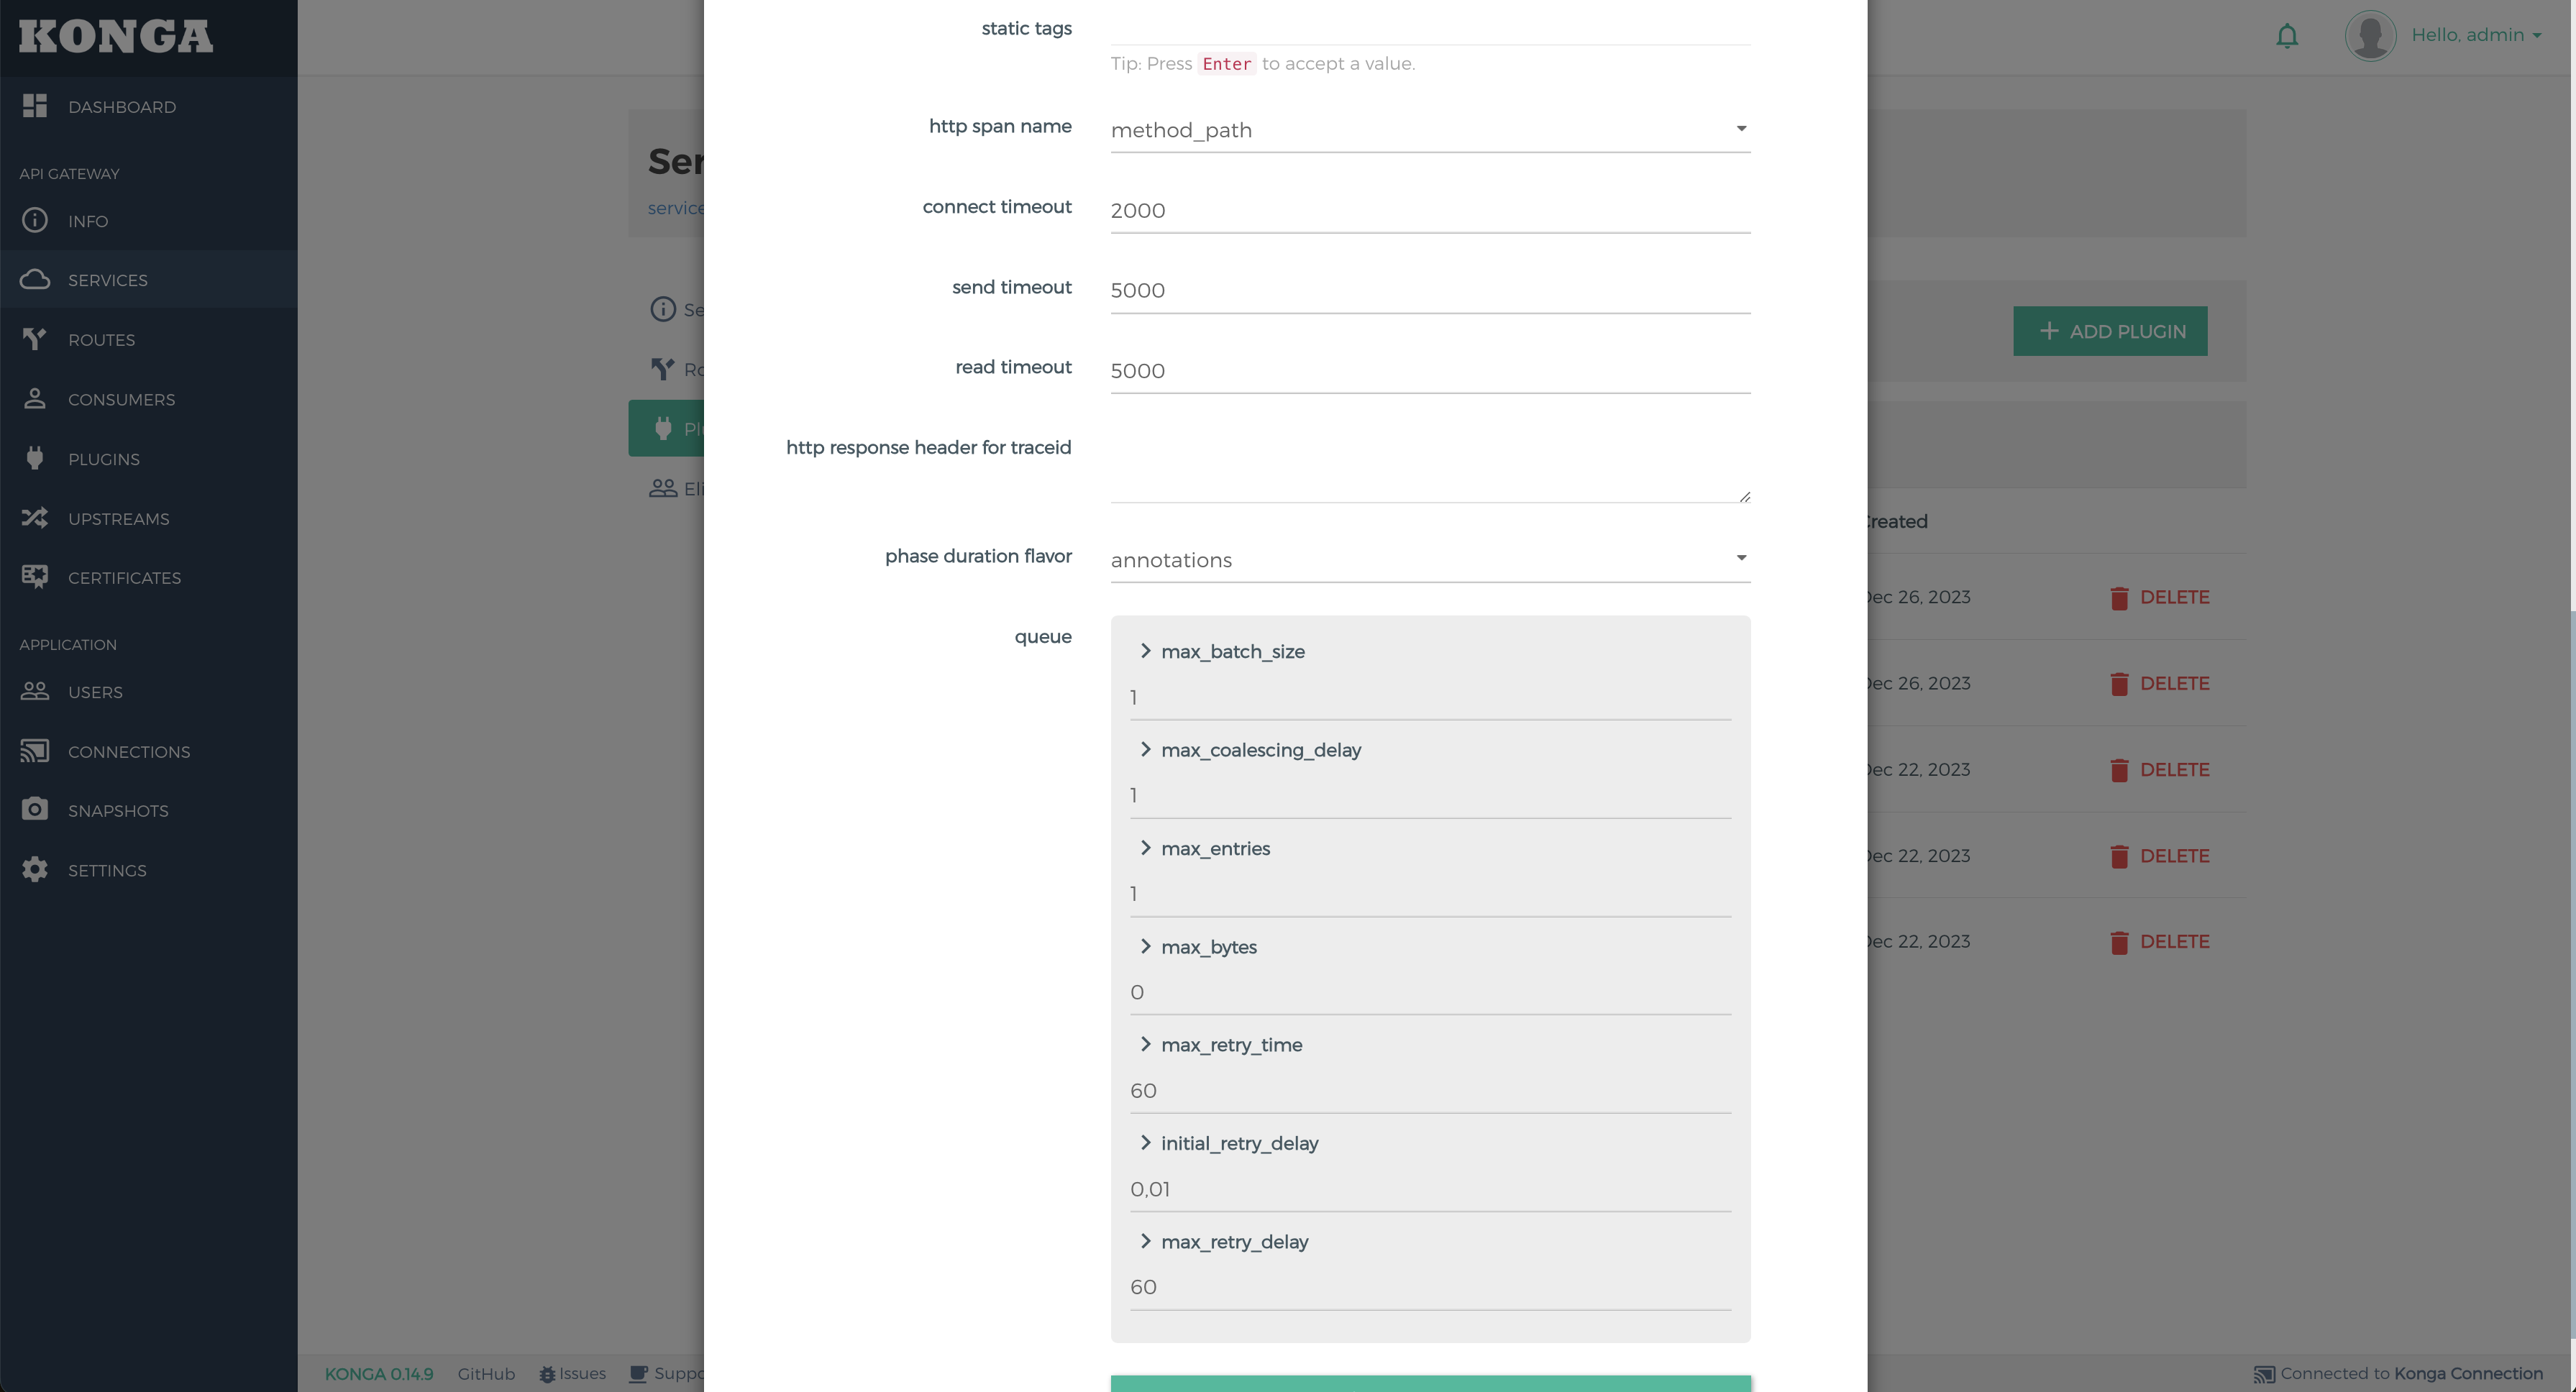Screen dimensions: 2576x1392
Task: Open the Users menu item
Action: coord(95,692)
